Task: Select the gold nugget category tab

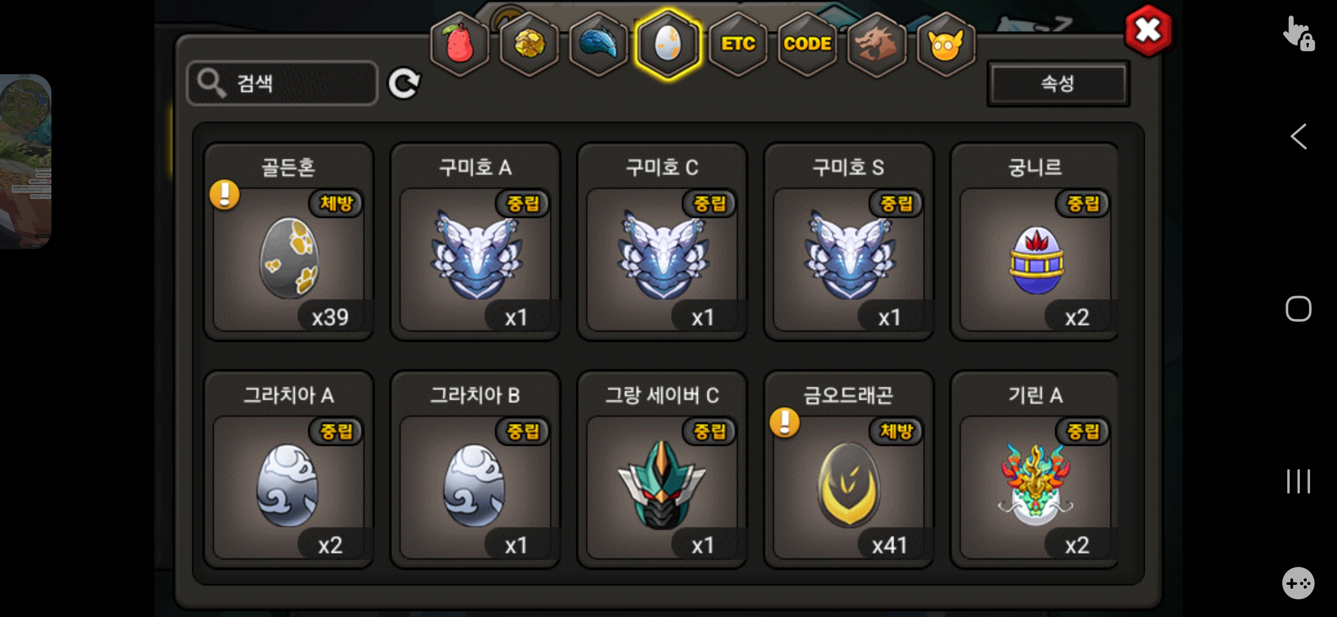Action: tap(529, 44)
